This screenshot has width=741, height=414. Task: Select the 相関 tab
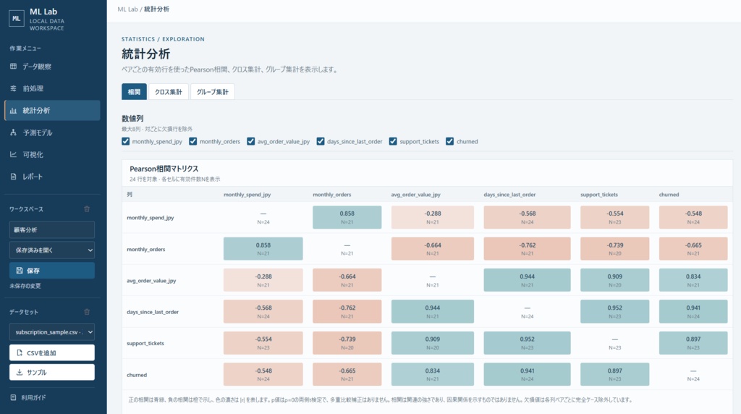click(x=134, y=92)
